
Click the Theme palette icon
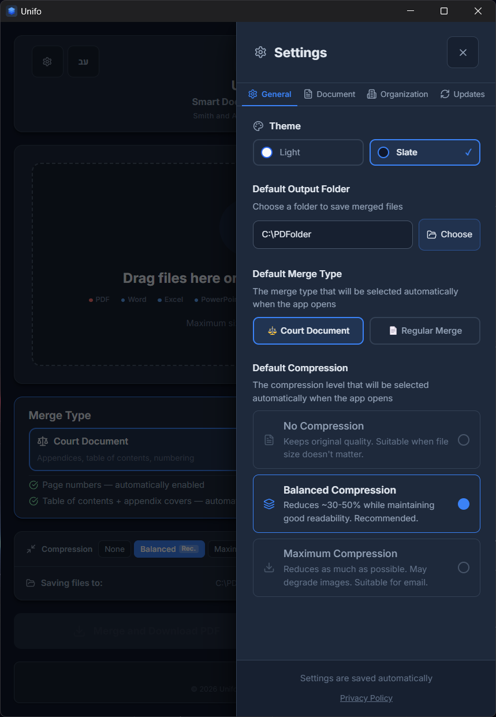click(257, 126)
